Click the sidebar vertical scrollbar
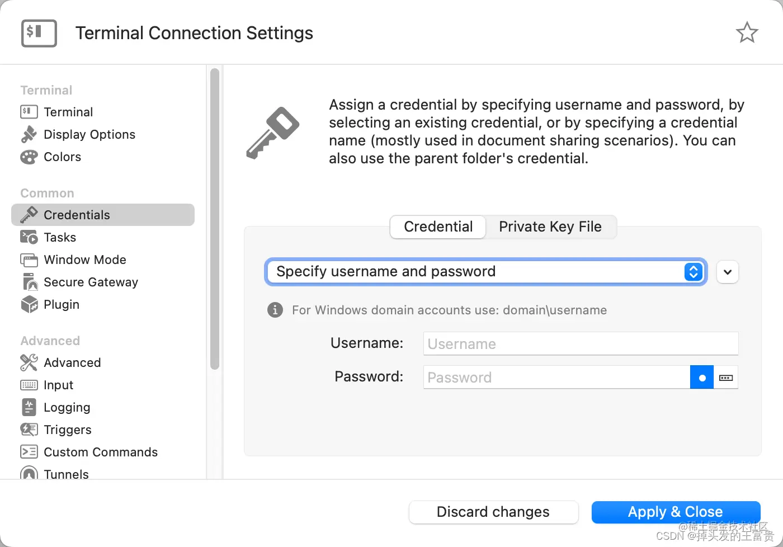The height and width of the screenshot is (547, 783). 215,218
